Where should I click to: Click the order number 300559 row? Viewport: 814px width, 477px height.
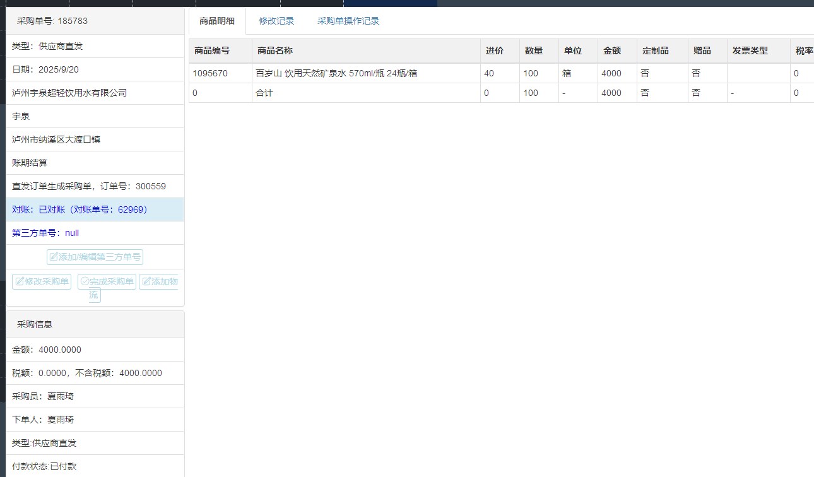[89, 186]
